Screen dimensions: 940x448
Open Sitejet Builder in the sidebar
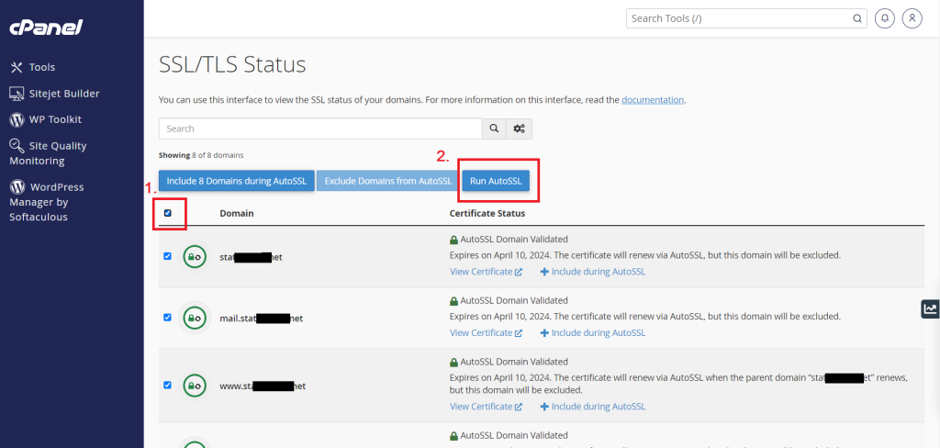pyautogui.click(x=54, y=94)
